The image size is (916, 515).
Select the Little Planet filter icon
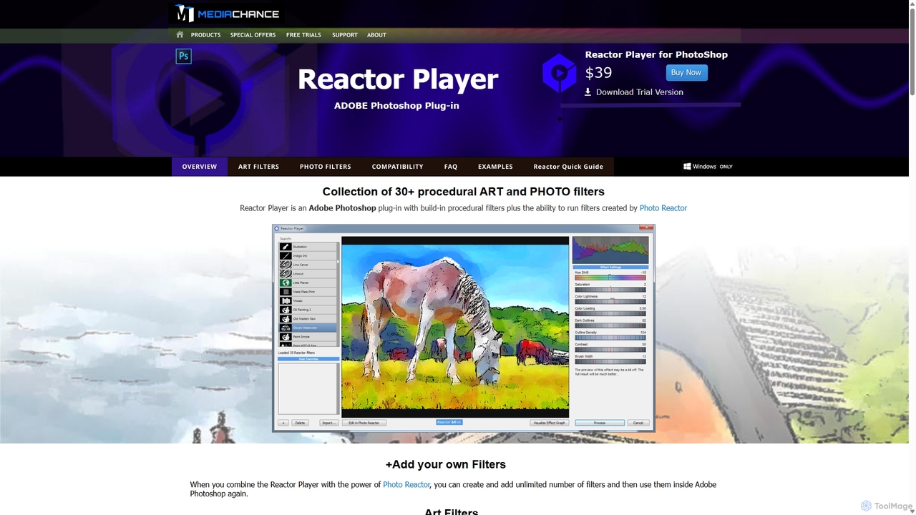pyautogui.click(x=286, y=283)
